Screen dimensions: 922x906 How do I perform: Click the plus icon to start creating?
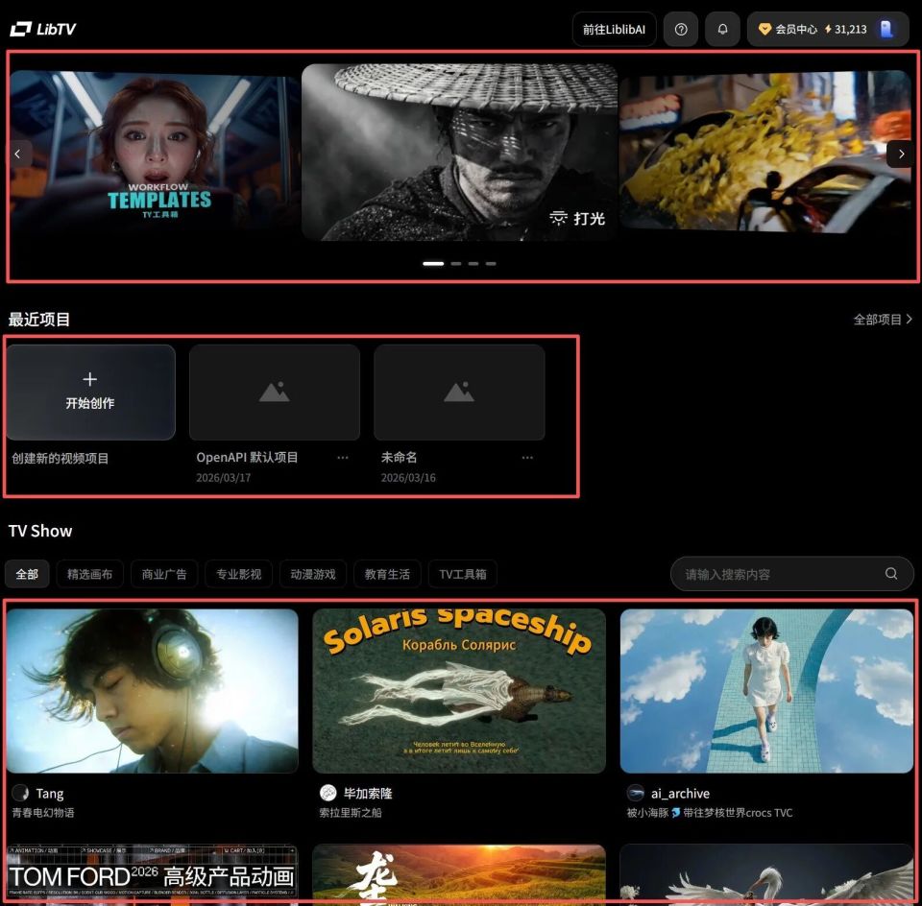click(90, 379)
